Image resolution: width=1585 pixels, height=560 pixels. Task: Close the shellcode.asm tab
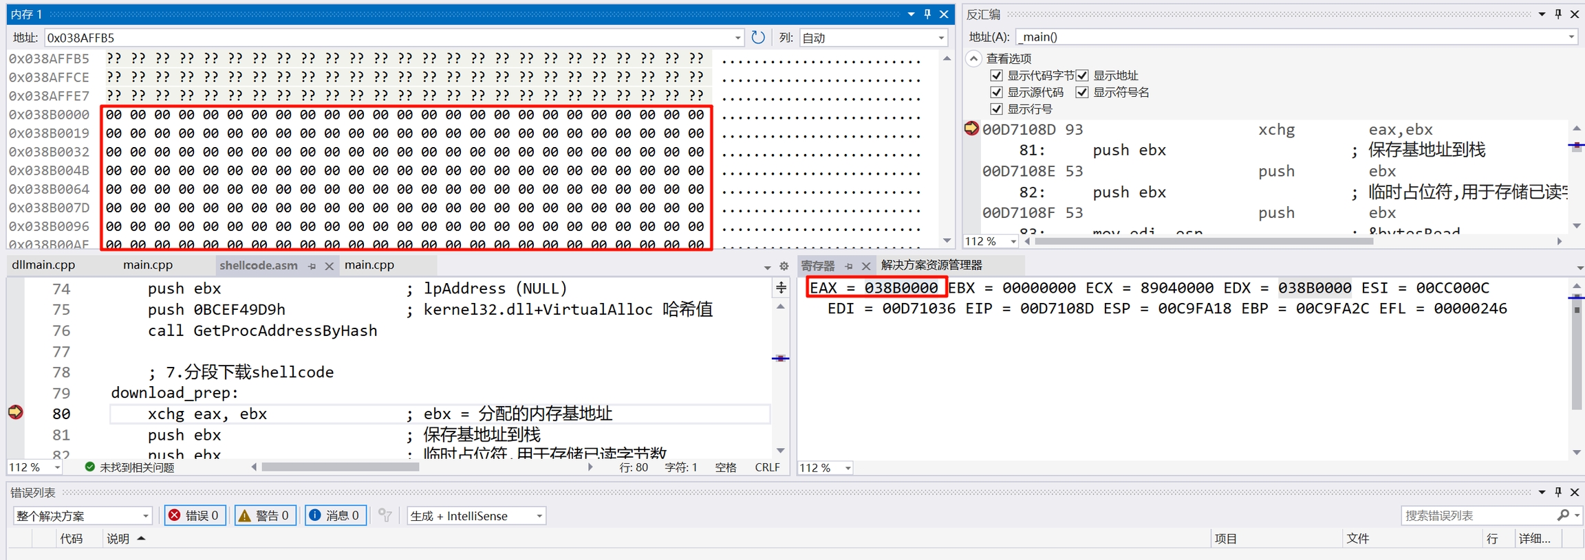coord(329,266)
